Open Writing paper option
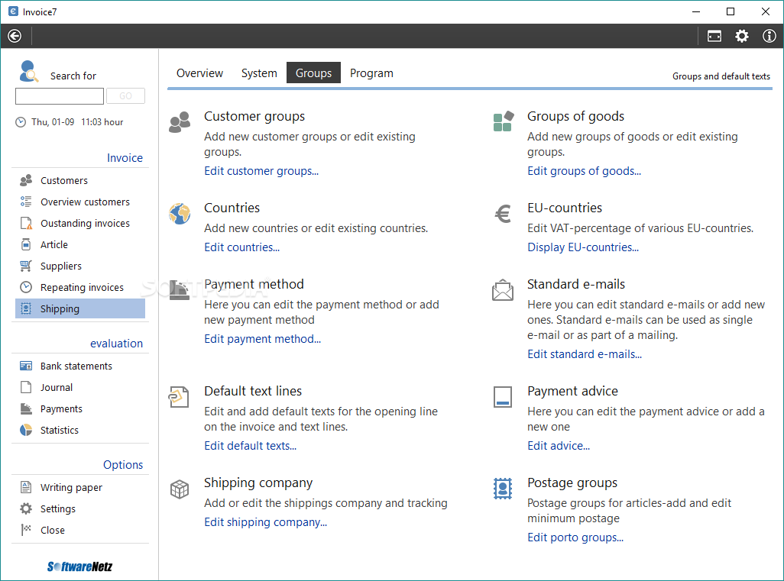 pyautogui.click(x=80, y=488)
